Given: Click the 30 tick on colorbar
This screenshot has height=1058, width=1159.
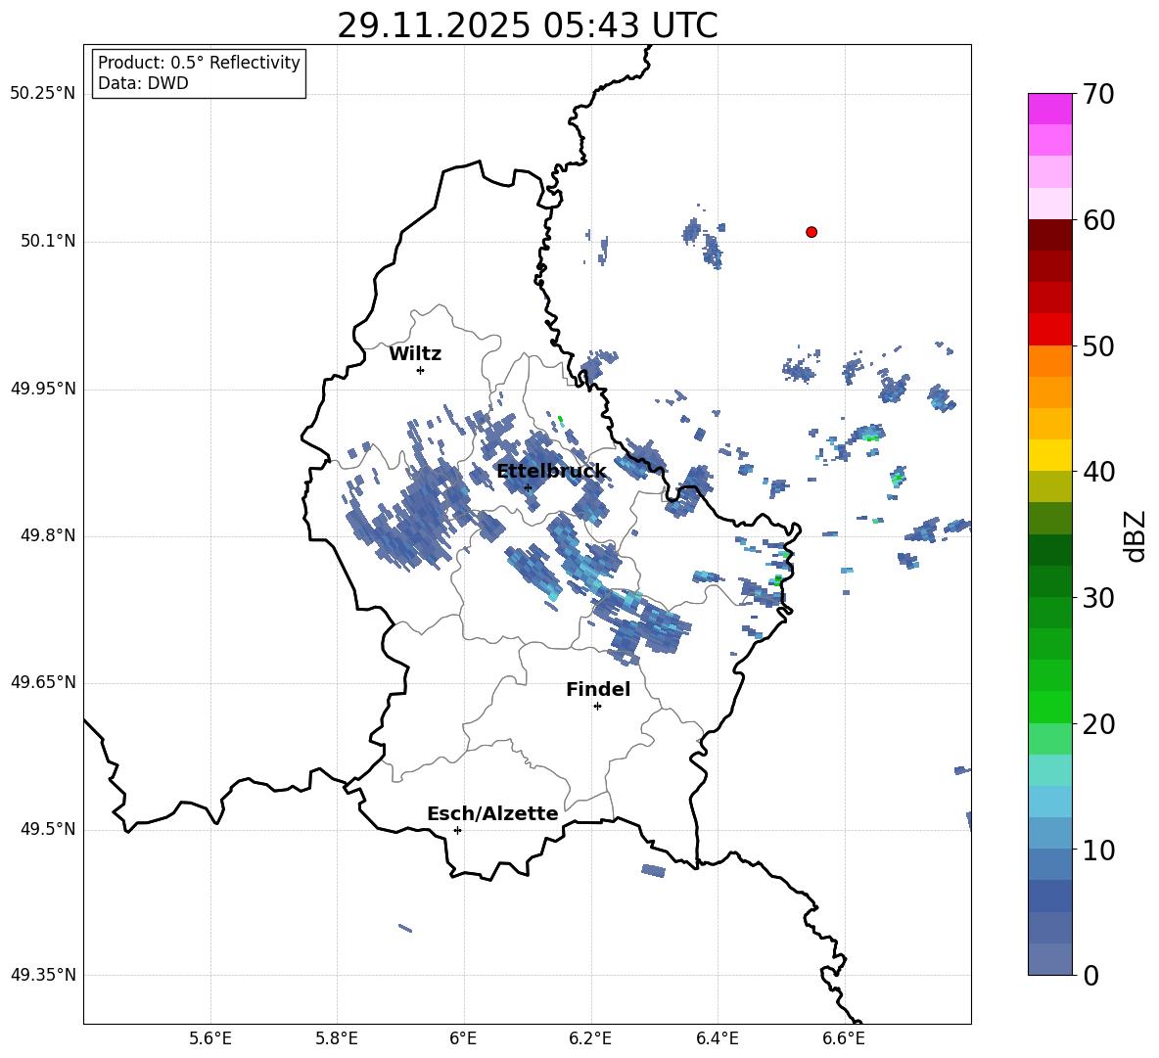Looking at the screenshot, I should tap(1098, 598).
